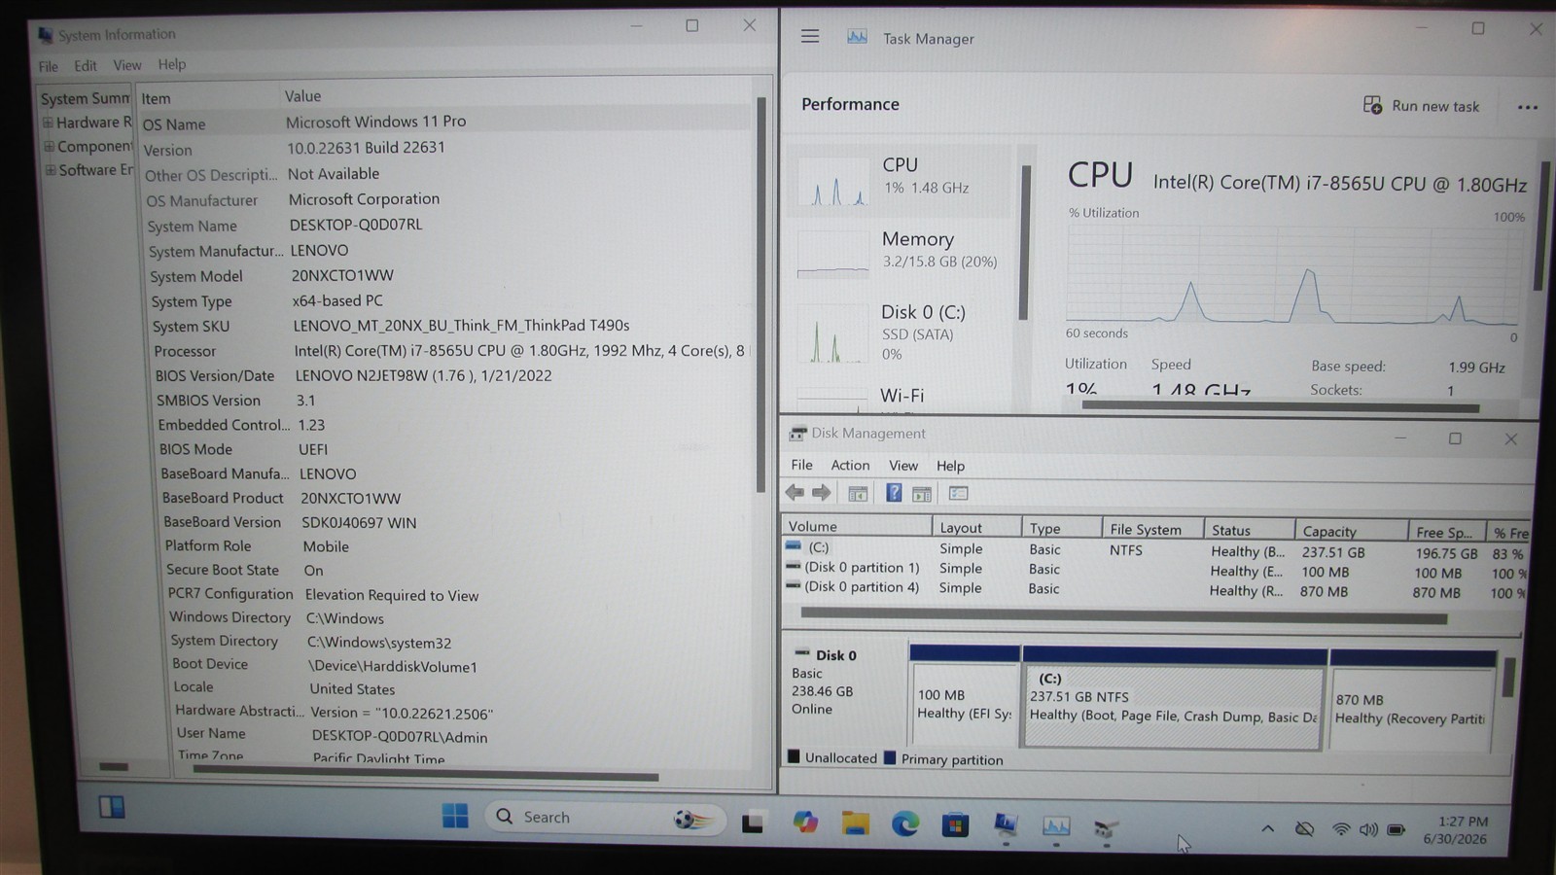This screenshot has width=1556, height=875.
Task: Select the System Model row
Action: (449, 276)
